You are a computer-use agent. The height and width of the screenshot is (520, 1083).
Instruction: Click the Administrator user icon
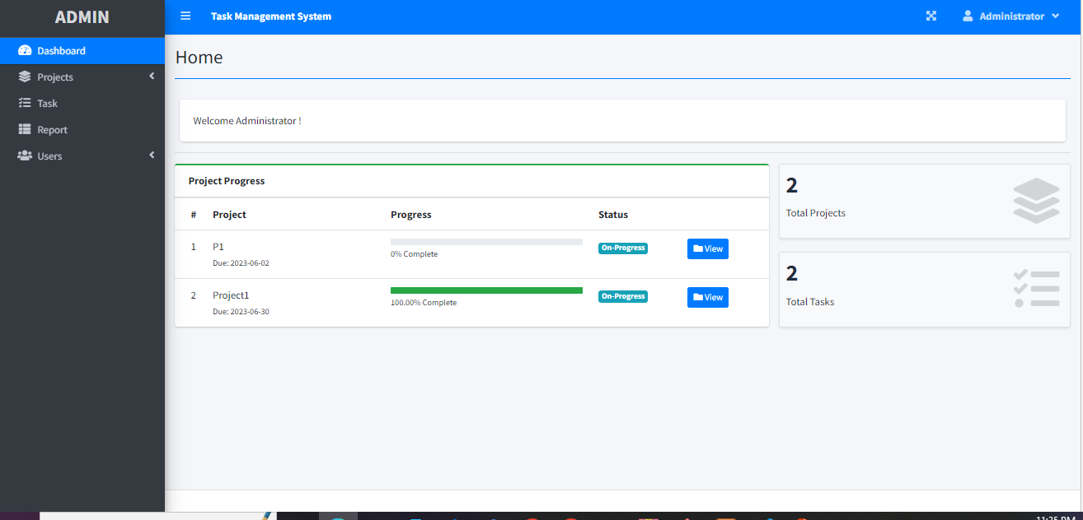point(967,16)
